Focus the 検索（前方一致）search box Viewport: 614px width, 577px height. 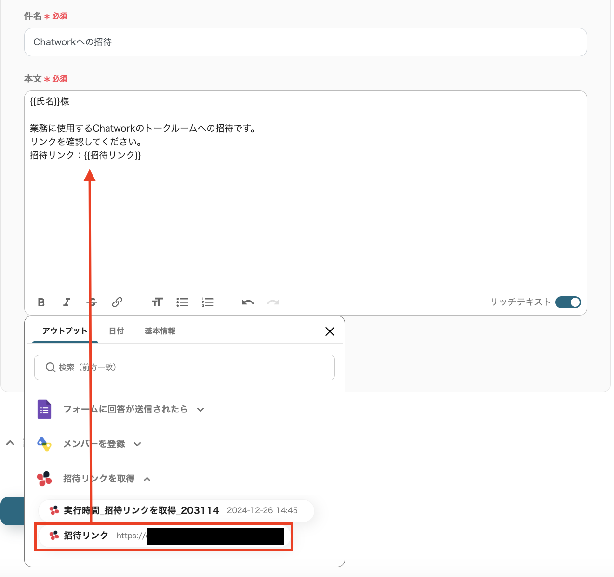click(x=185, y=367)
